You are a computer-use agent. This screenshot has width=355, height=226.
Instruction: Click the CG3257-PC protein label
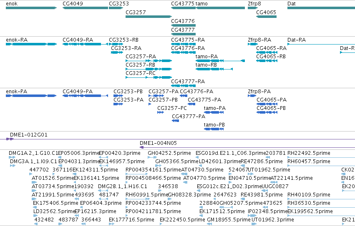172,108
